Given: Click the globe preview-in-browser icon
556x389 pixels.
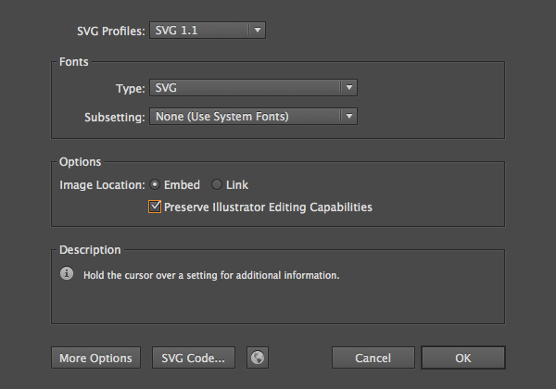Looking at the screenshot, I should coord(257,358).
